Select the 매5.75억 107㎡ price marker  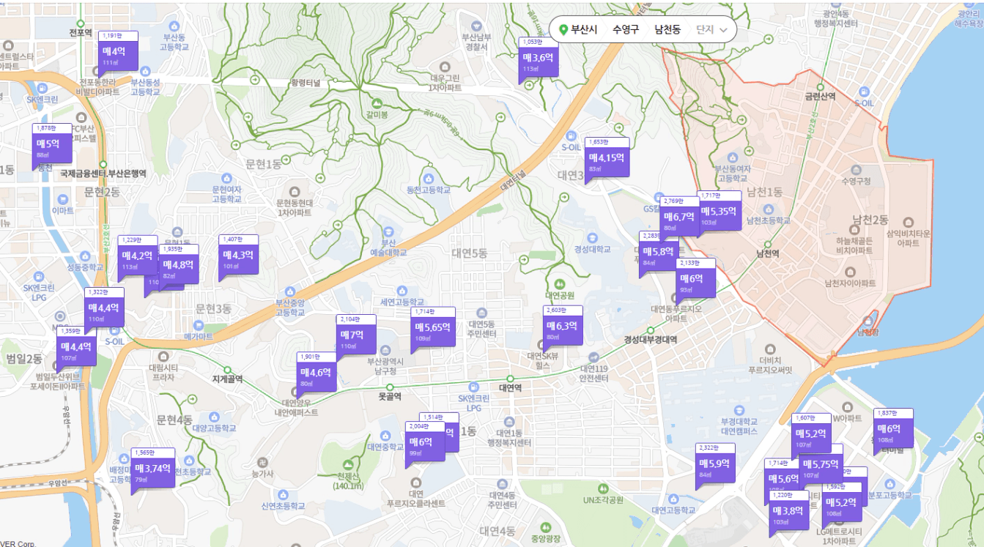(x=821, y=467)
